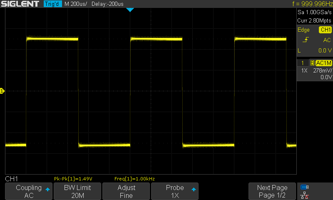Click the f = 999.996Hz frequency counter
Viewport: 333px width, 200px height.
coord(312,4)
